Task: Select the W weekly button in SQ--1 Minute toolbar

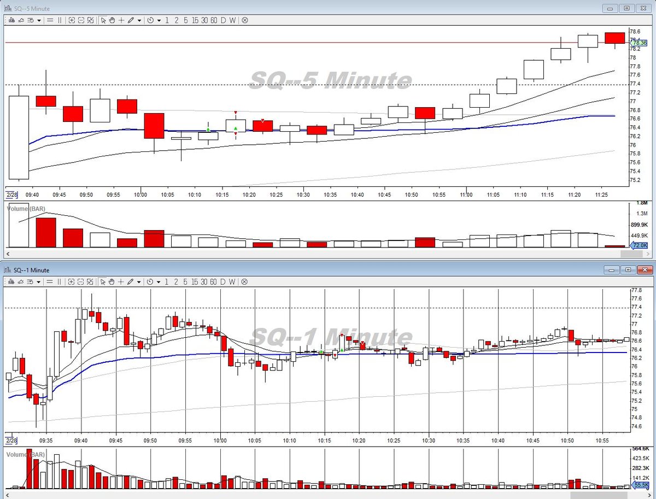Action: point(232,282)
